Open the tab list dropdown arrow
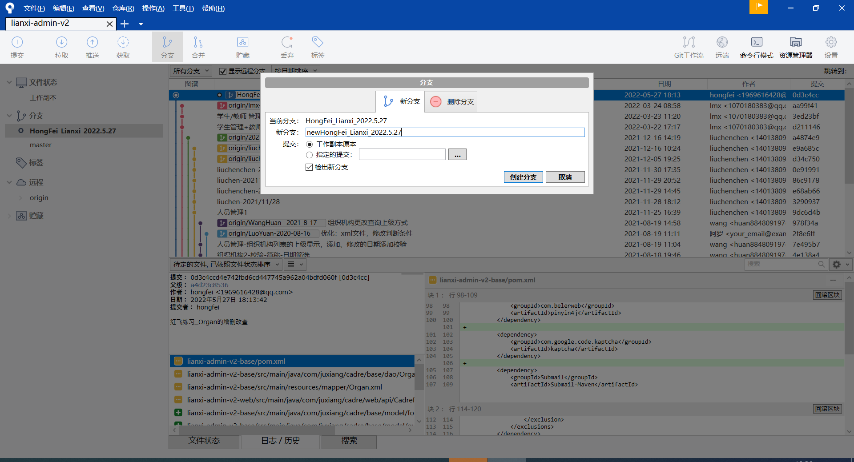 point(141,24)
